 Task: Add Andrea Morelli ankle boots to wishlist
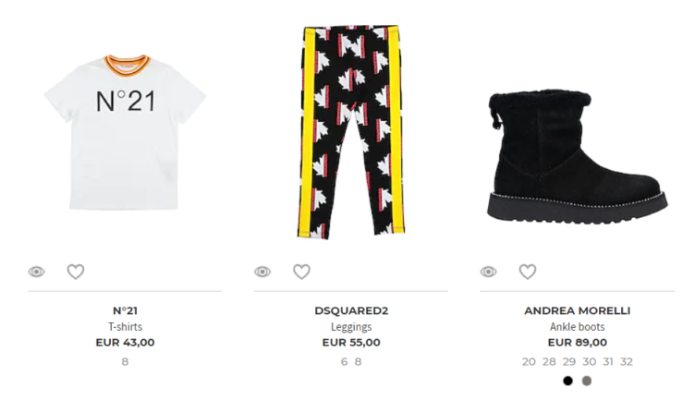[528, 272]
